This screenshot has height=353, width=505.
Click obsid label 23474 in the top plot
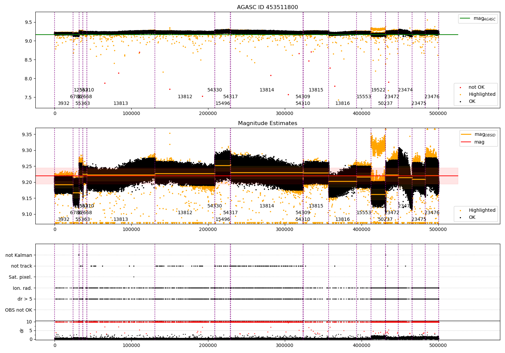405,90
